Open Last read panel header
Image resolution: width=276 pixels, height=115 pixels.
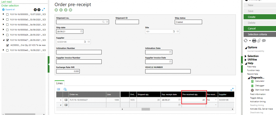click(6, 2)
